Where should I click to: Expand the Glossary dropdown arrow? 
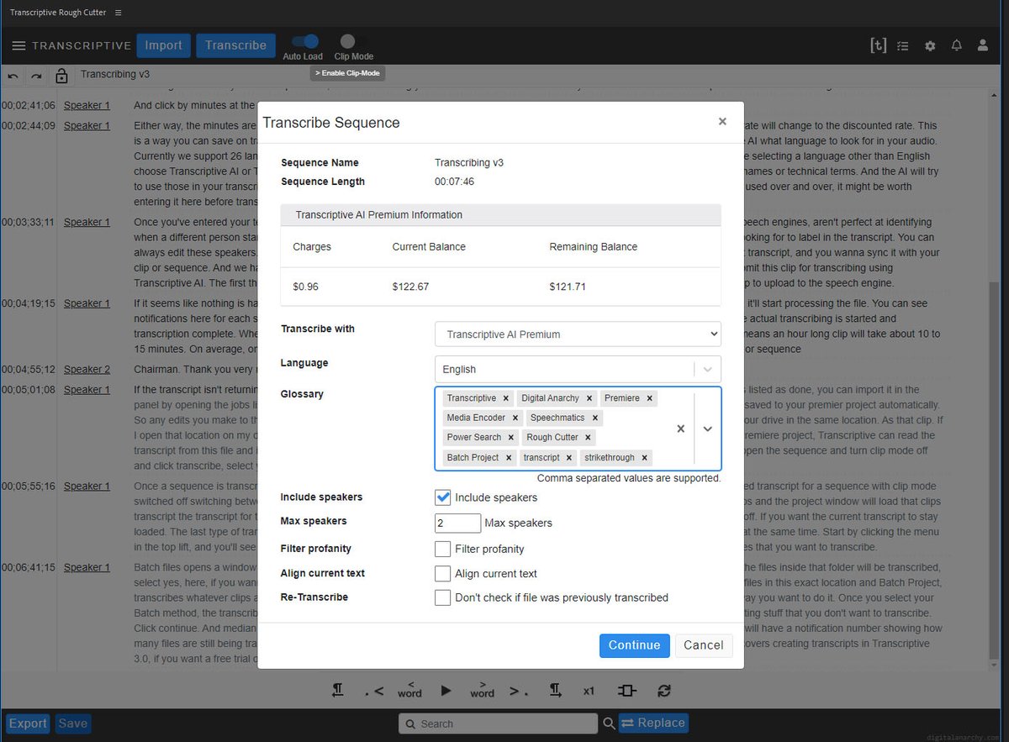coord(708,429)
